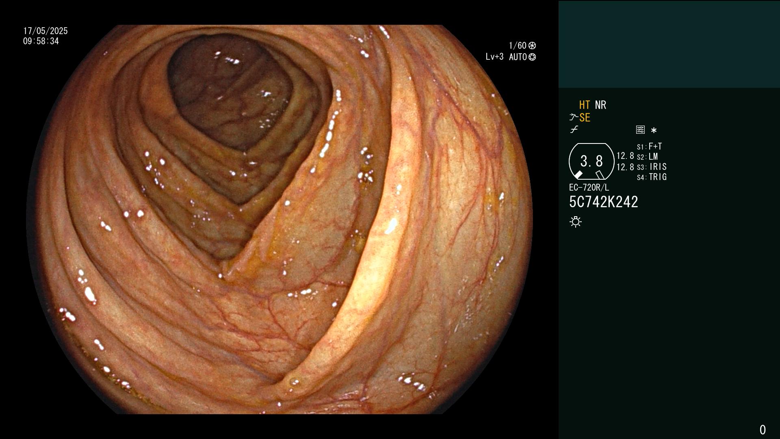
Task: Select the S1: F+T switch assignment
Action: coord(650,146)
